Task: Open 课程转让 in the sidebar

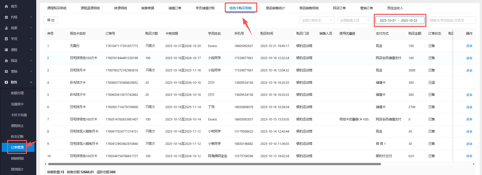Action: coord(17,126)
